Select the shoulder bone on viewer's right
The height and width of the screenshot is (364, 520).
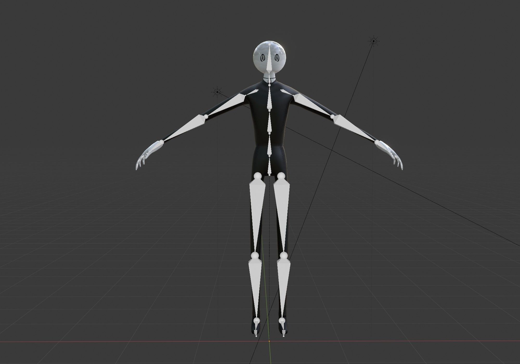coord(287,92)
